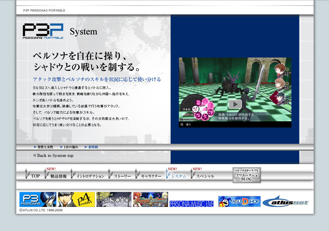
Task: Open the ATLUS D SHOP banner
Action: pyautogui.click(x=239, y=202)
